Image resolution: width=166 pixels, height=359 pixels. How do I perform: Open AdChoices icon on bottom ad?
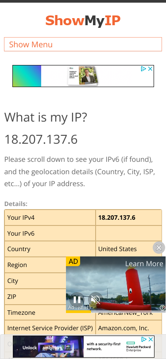[144, 339]
